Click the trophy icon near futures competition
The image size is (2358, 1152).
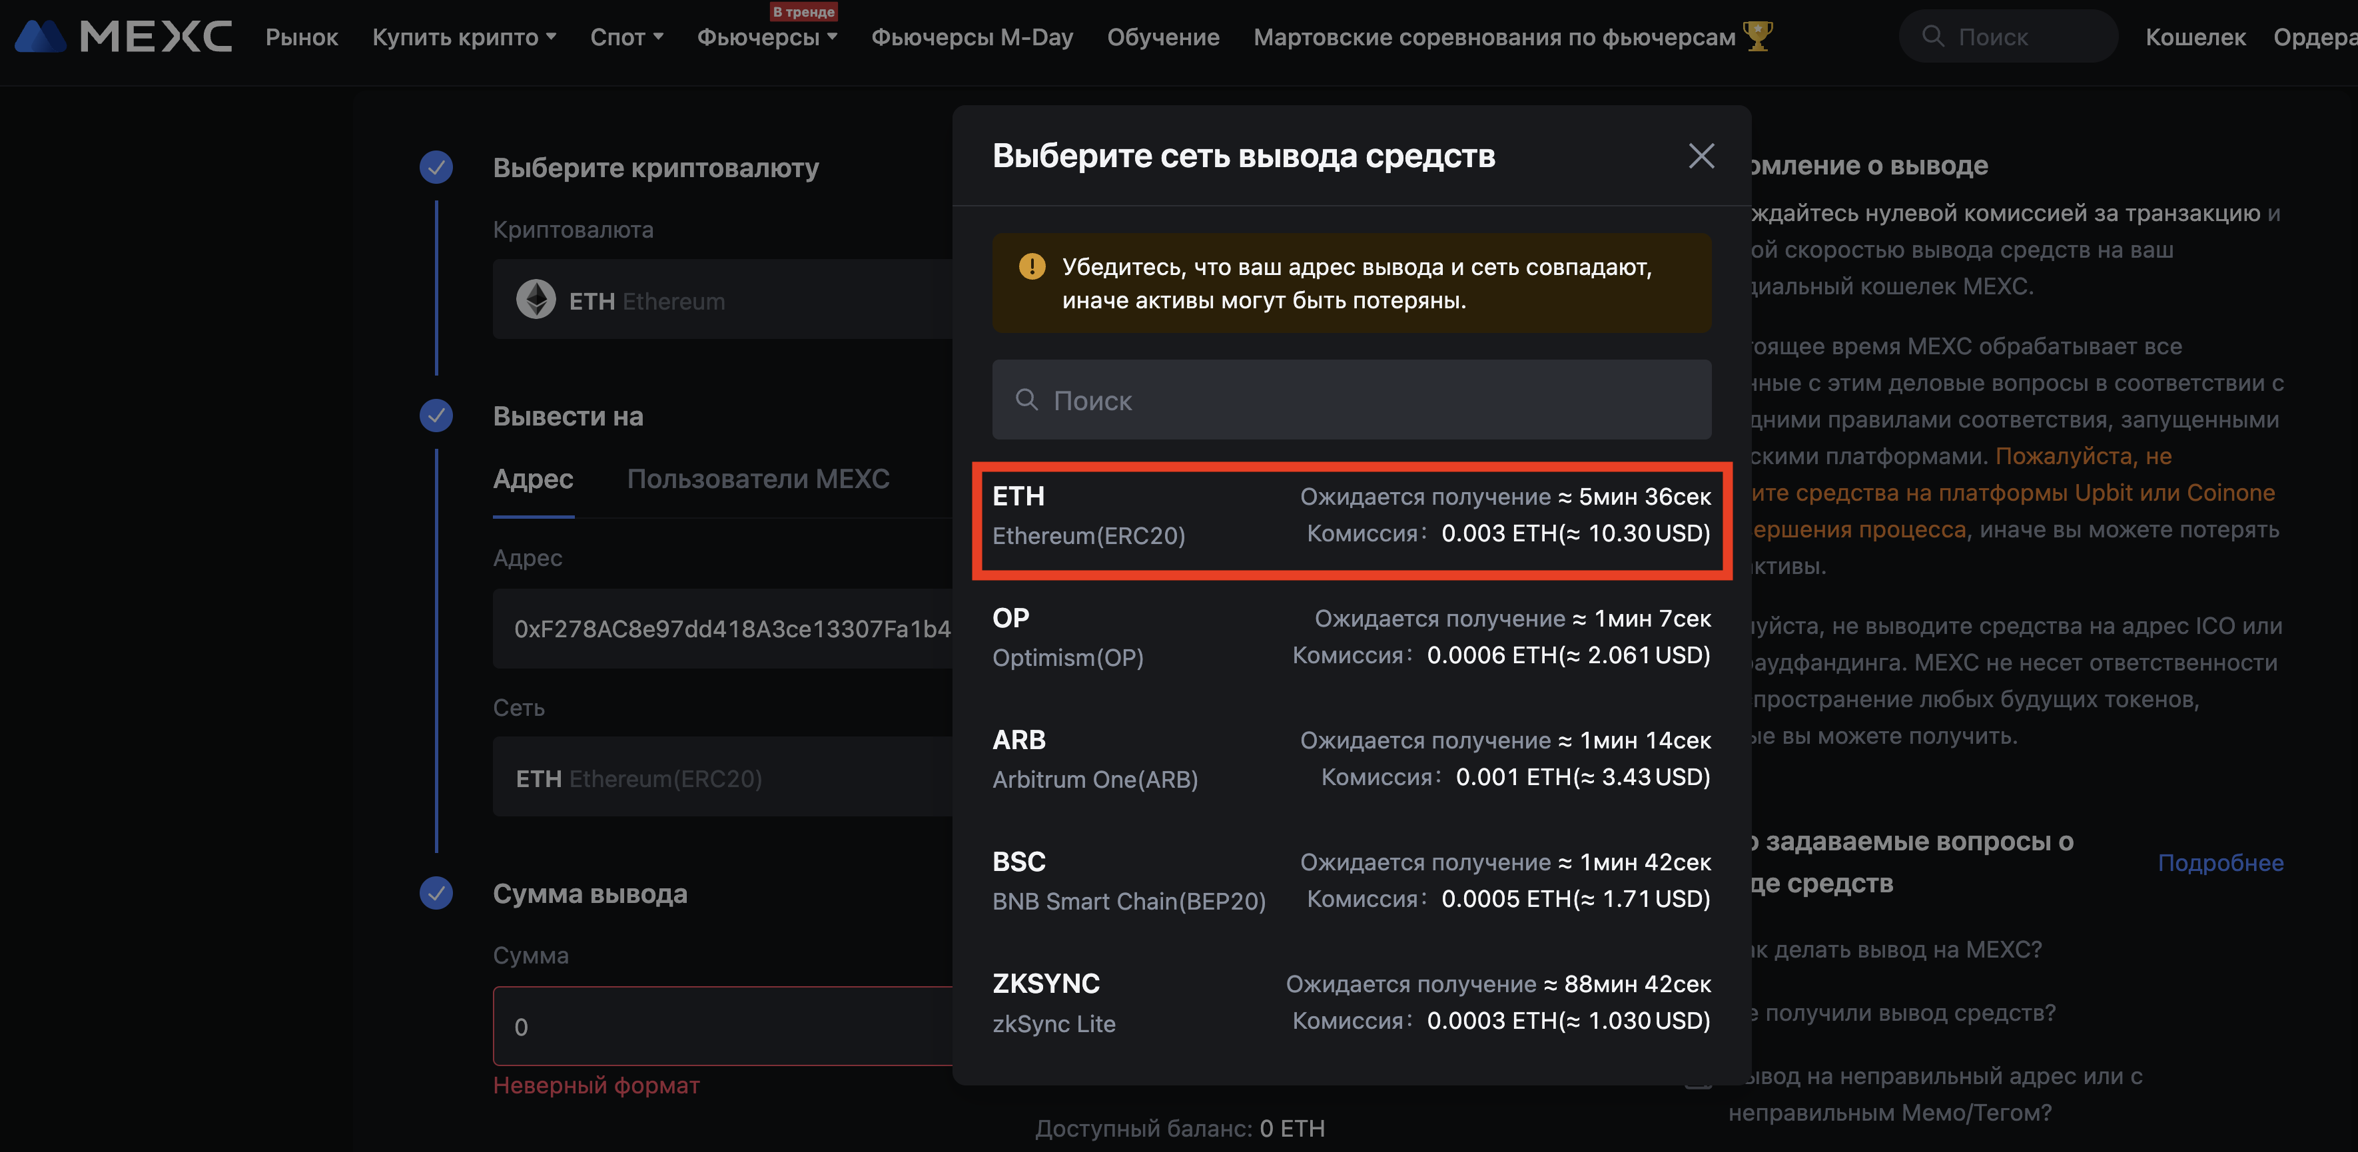(x=1758, y=37)
